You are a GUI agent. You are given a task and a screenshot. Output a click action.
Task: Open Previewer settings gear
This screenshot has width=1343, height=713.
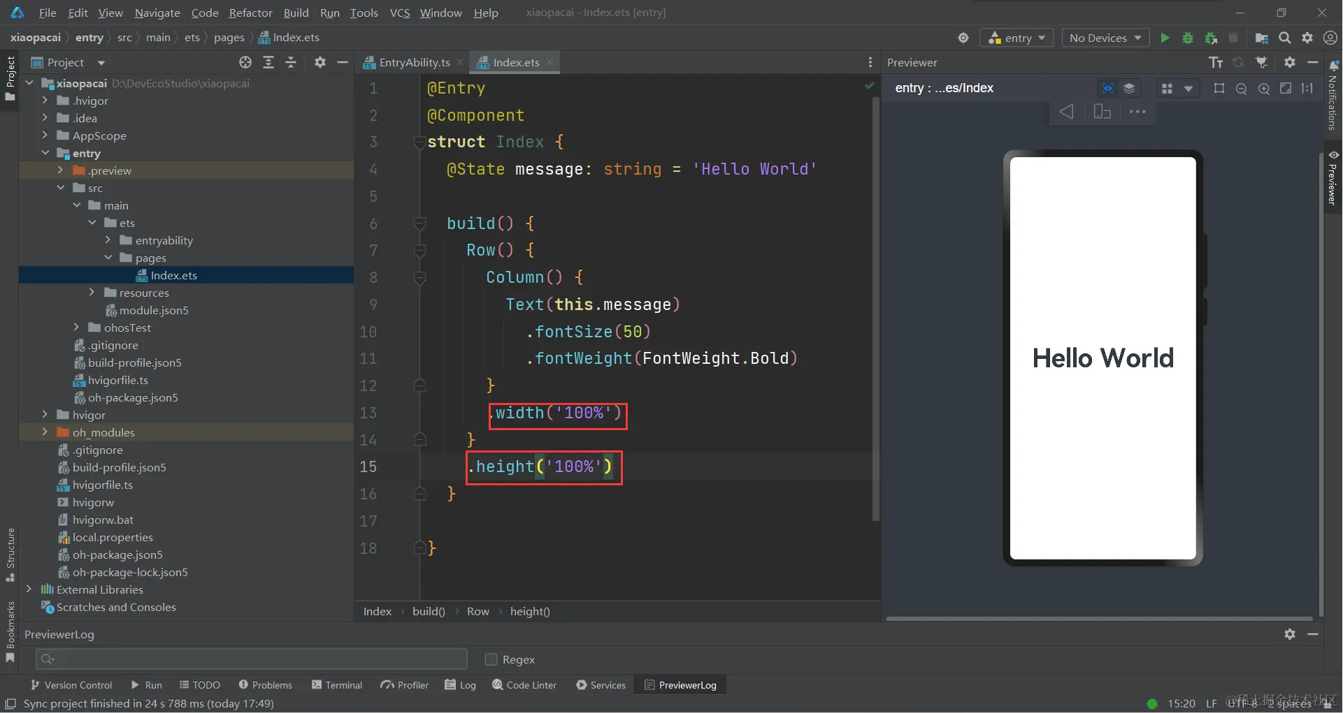tap(1290, 62)
